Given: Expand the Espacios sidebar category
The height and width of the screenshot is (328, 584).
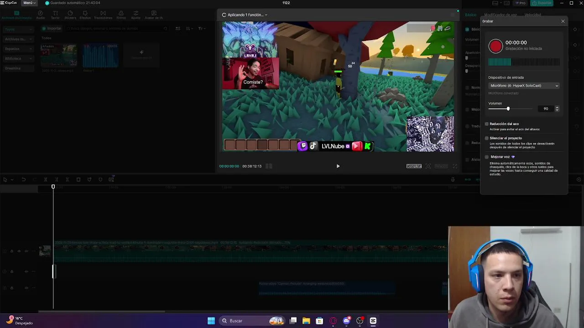Looking at the screenshot, I should pos(18,49).
